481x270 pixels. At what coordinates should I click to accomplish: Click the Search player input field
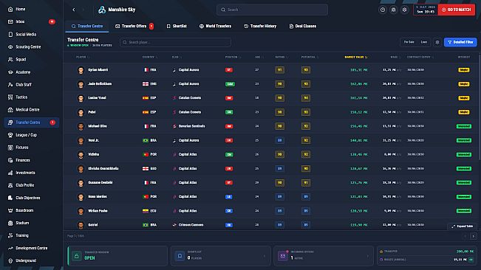click(x=175, y=42)
